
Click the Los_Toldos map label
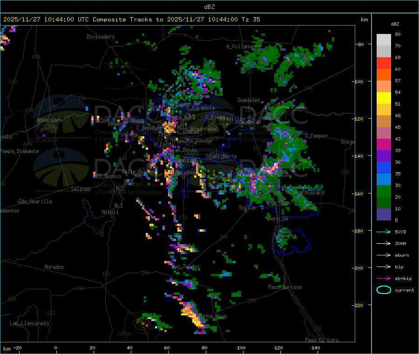185,267
